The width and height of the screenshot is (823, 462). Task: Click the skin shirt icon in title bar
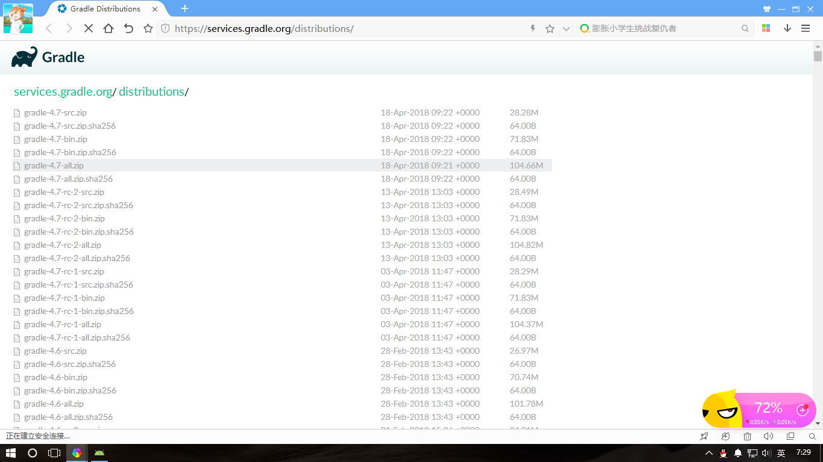click(767, 9)
